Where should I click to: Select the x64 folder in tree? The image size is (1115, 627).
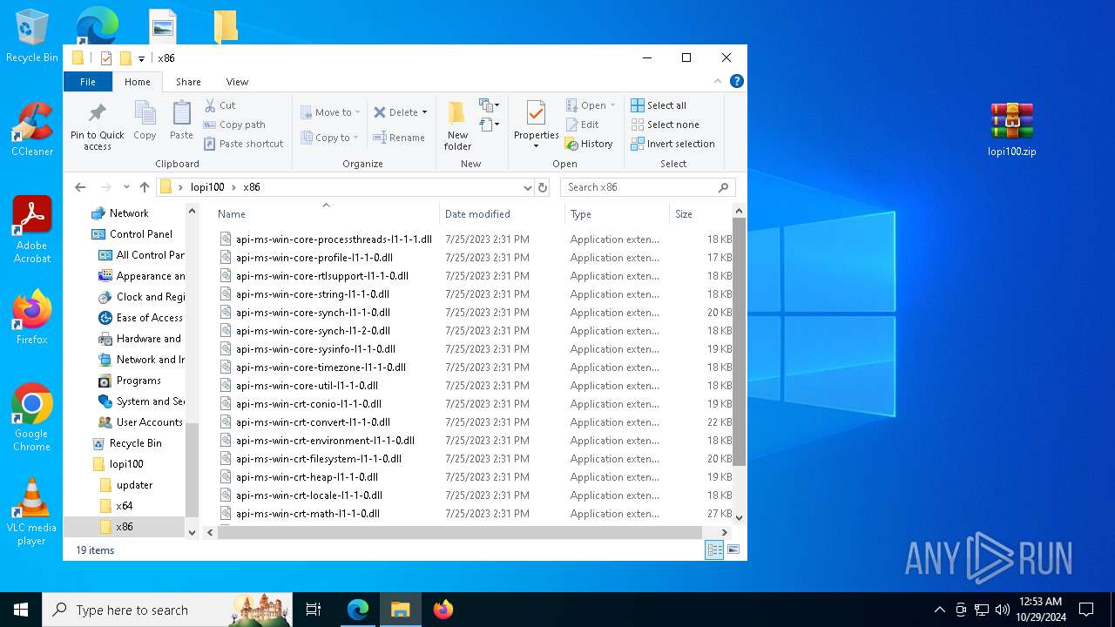pyautogui.click(x=125, y=506)
